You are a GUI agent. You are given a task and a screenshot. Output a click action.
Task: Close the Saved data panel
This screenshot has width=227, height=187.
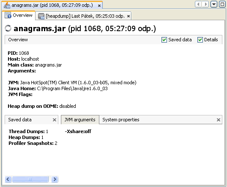55,120
